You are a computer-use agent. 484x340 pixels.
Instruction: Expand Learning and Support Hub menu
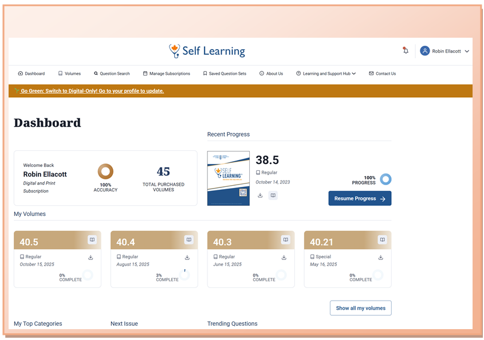[x=326, y=74]
